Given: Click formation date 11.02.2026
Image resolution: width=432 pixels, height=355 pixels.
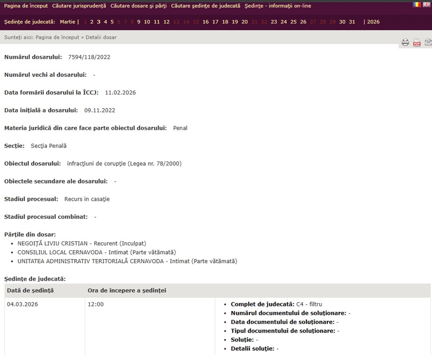Looking at the screenshot, I should (x=120, y=93).
